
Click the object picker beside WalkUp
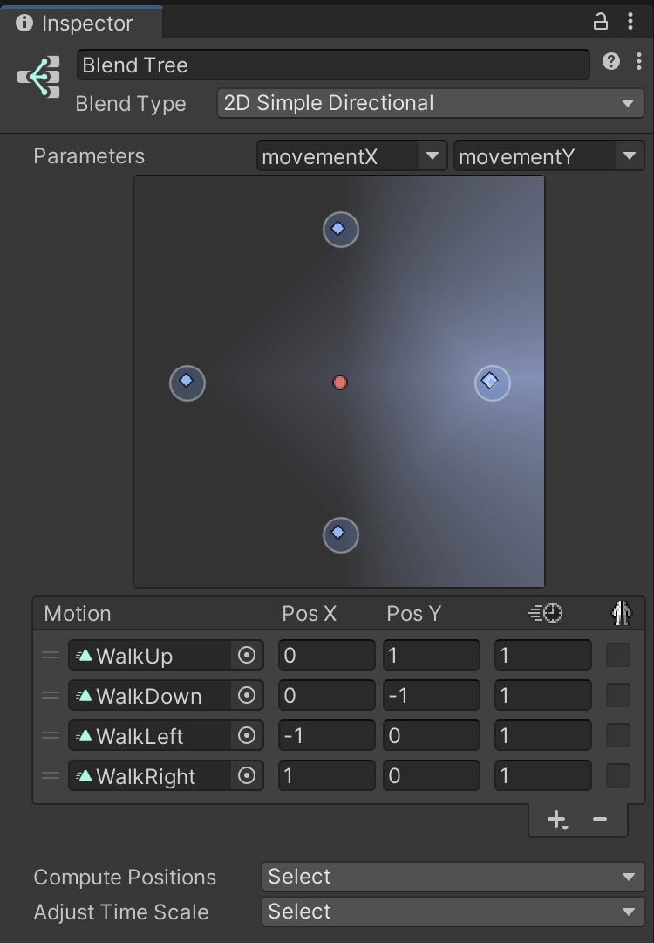pyautogui.click(x=247, y=655)
